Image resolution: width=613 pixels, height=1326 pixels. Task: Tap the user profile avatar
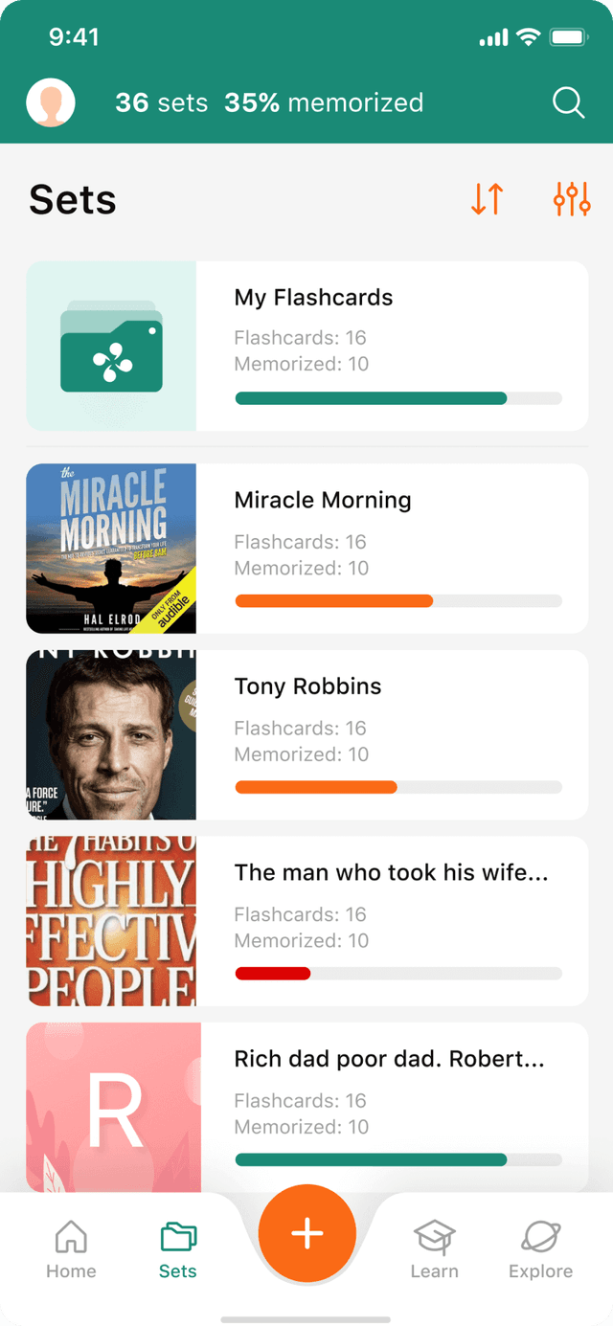[51, 103]
